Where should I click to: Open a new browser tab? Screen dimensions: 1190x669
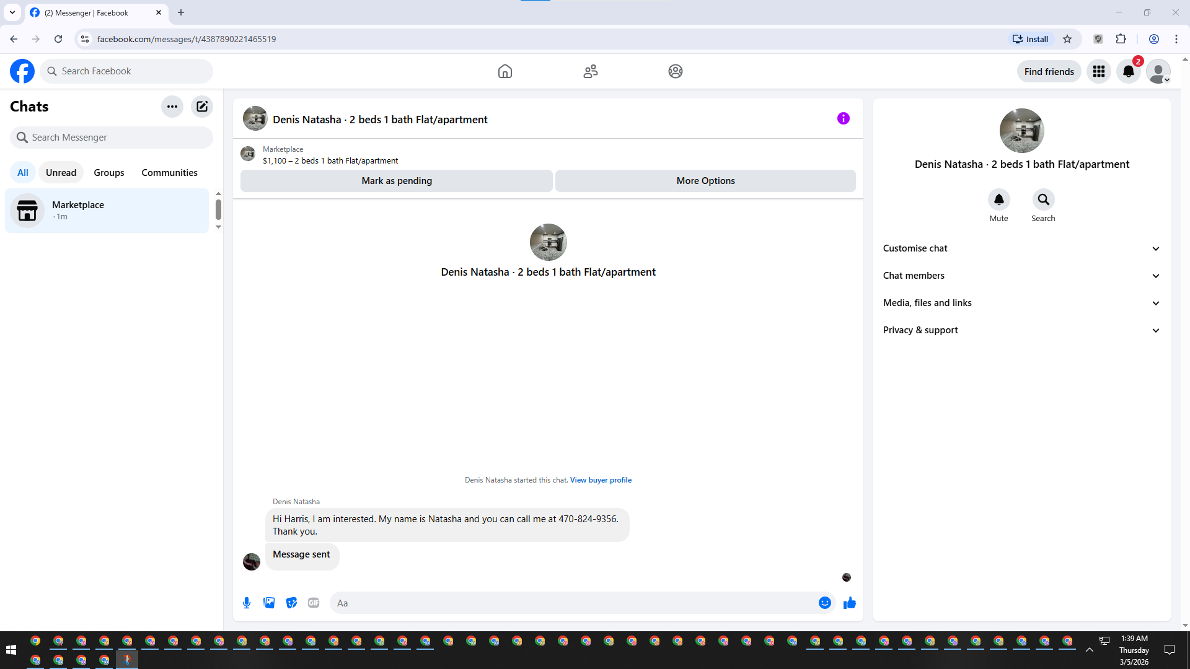pos(181,12)
